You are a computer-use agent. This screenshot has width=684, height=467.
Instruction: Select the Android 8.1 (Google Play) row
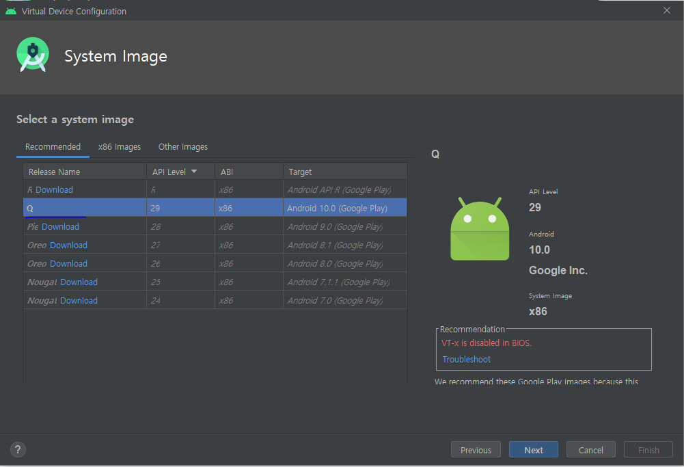click(215, 245)
